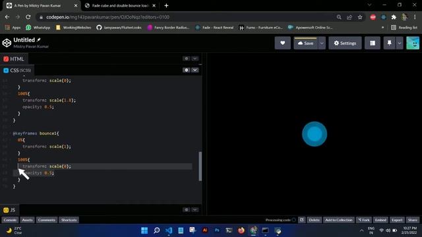
Task: Click the Embed button
Action: (x=380, y=220)
